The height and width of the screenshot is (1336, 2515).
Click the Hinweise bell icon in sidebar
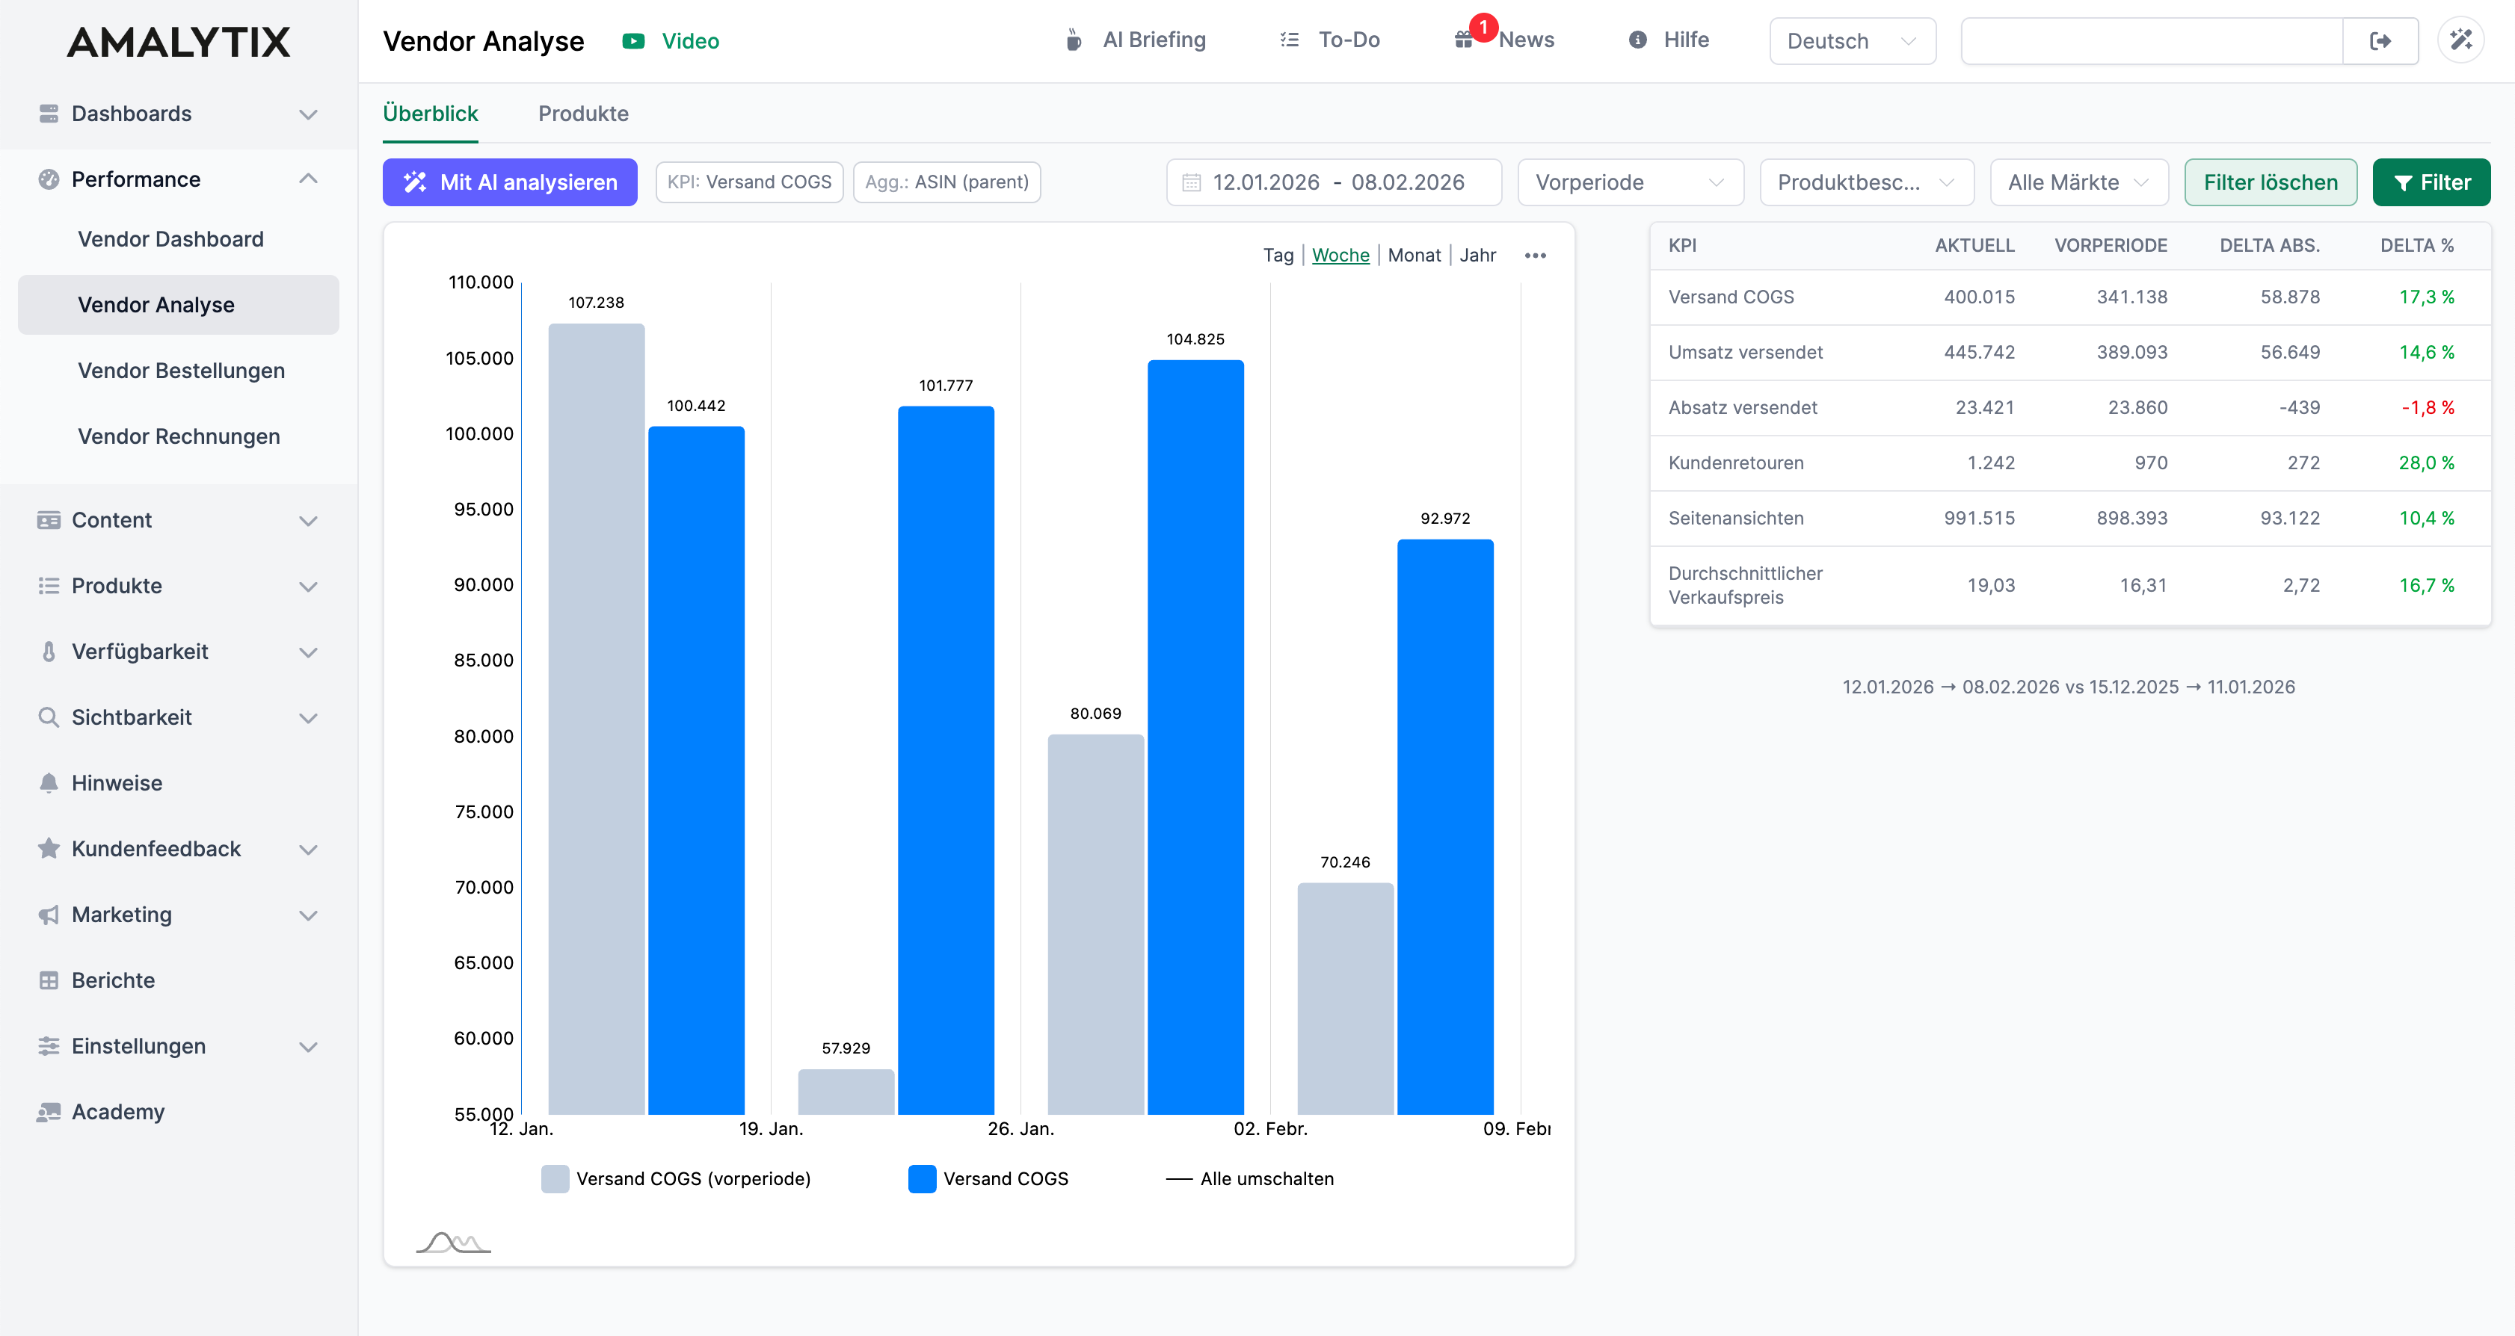point(49,782)
